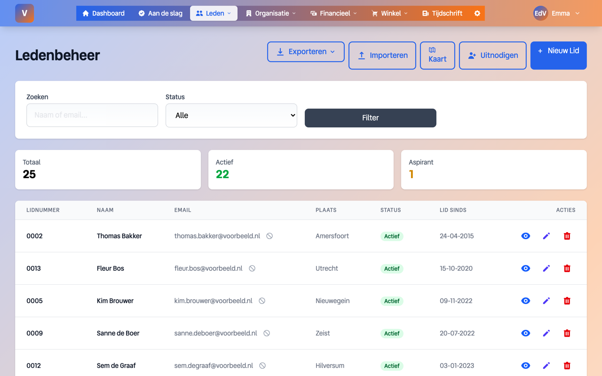Open the Status dropdown set to Alle
This screenshot has width=602, height=376.
coord(231,115)
